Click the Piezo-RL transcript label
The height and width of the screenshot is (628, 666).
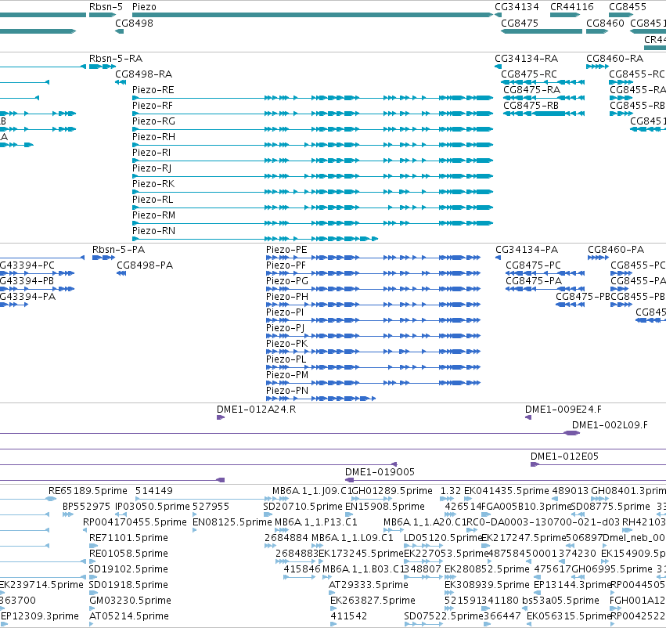[153, 200]
